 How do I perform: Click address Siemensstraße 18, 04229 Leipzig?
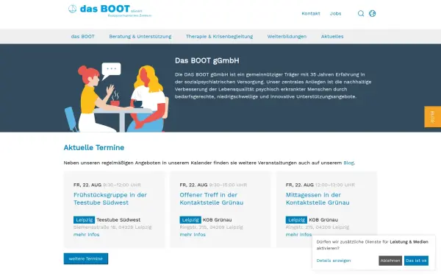tap(112, 227)
